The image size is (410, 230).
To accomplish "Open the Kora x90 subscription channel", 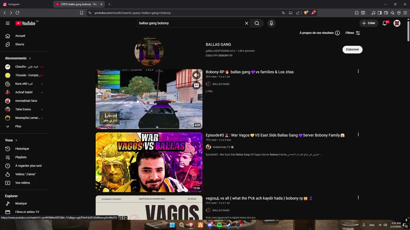I will pyautogui.click(x=25, y=84).
